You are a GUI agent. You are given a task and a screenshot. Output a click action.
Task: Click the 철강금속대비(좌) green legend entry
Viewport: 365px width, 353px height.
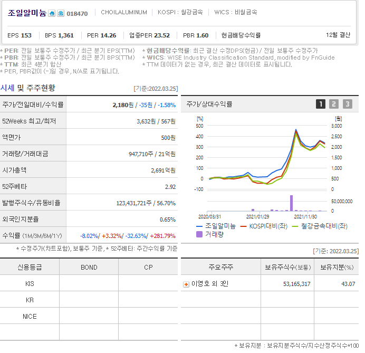[319, 226]
